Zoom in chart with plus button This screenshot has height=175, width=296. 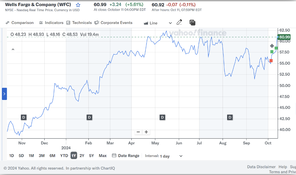pyautogui.click(x=146, y=132)
